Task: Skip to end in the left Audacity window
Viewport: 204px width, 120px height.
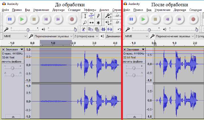Action: point(58,19)
